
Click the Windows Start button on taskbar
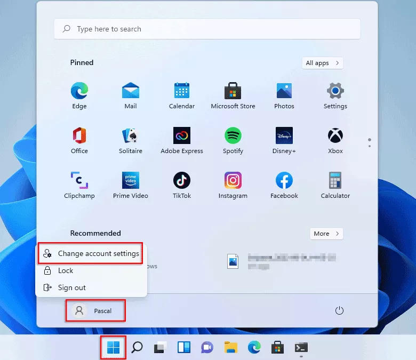pos(113,348)
